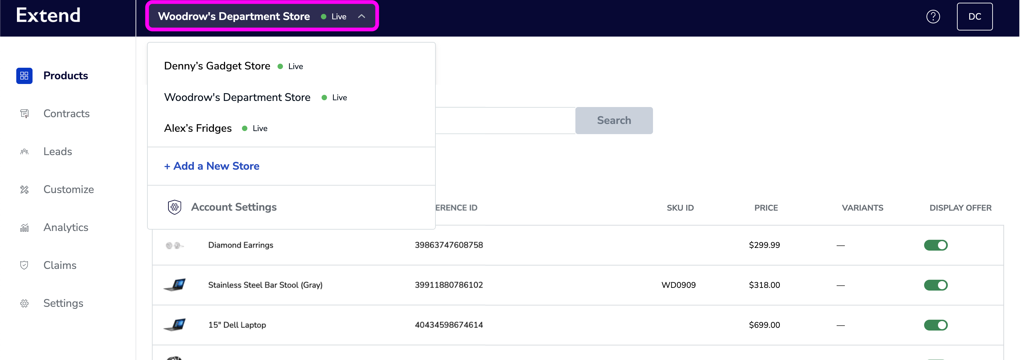Click Stainless Steel Bar Stool thumbnail image
The width and height of the screenshot is (1020, 360).
point(175,285)
